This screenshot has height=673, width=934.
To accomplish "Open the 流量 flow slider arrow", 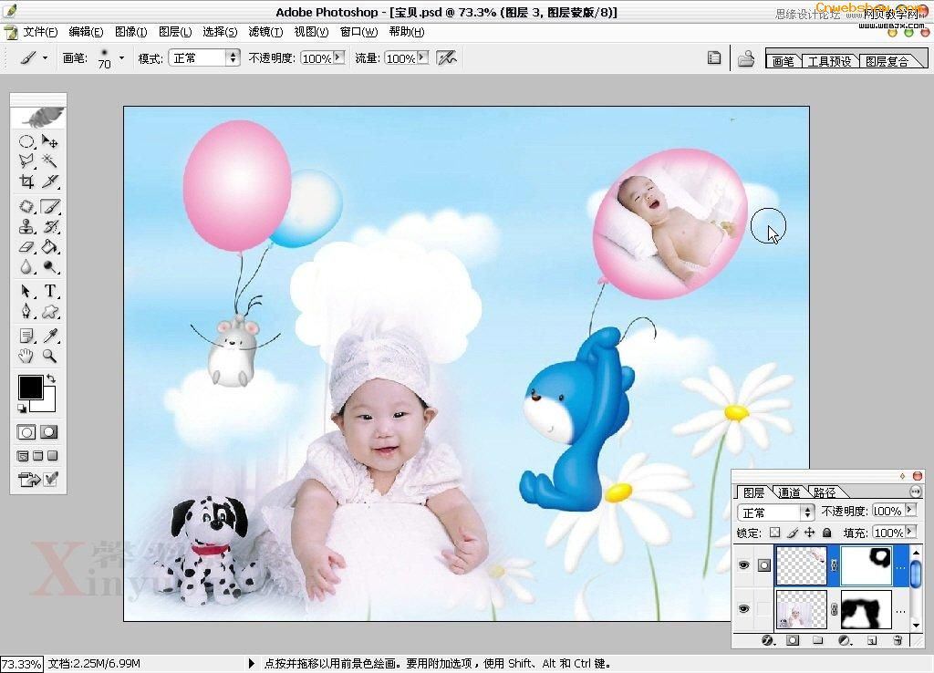I will 422,57.
